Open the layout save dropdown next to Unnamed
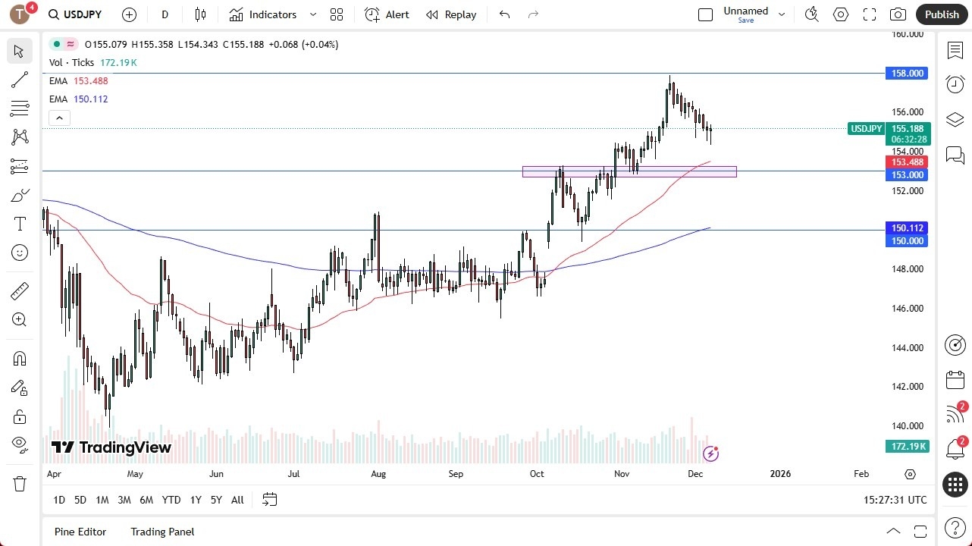The width and height of the screenshot is (972, 546). click(x=782, y=13)
